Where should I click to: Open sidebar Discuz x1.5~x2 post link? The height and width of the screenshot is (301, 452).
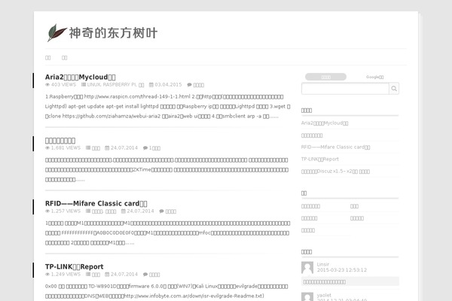pyautogui.click(x=335, y=172)
